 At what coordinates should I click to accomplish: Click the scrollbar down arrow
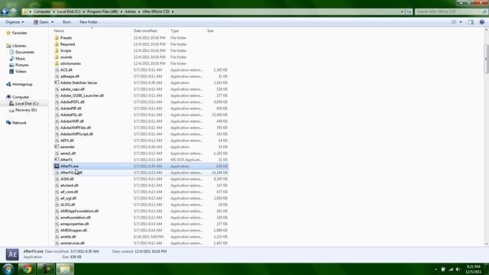pyautogui.click(x=486, y=244)
